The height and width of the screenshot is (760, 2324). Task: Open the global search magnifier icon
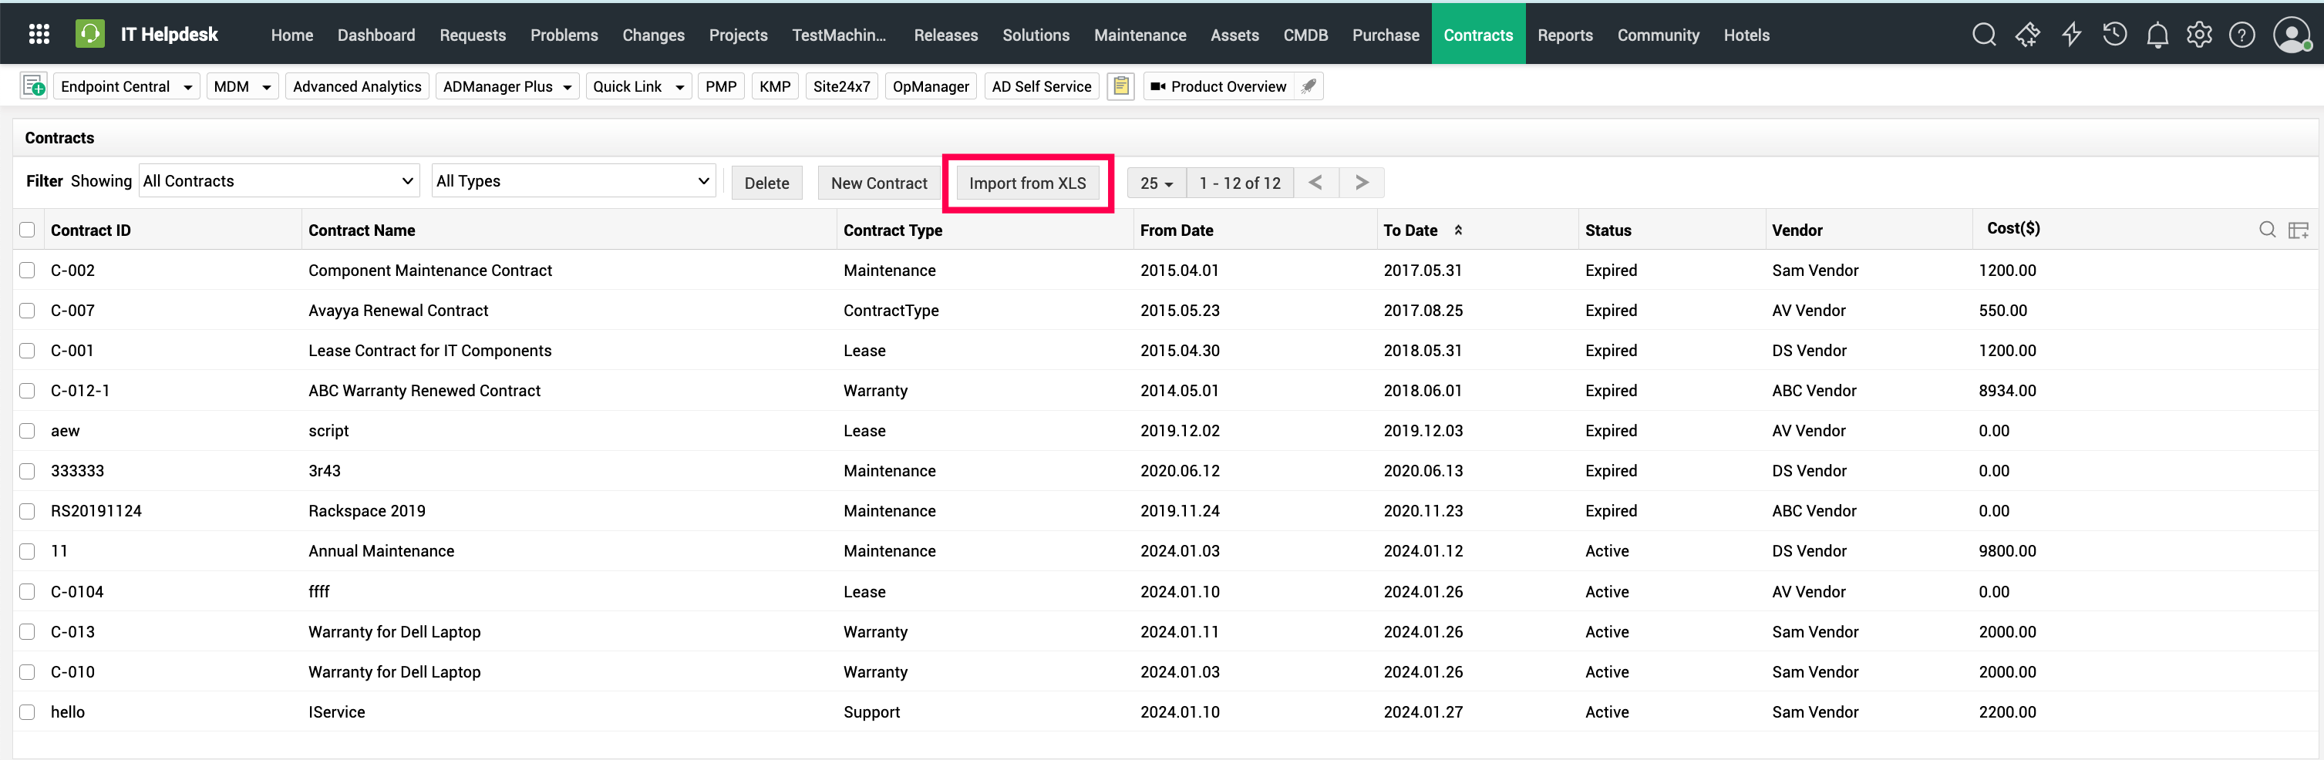(x=1984, y=34)
